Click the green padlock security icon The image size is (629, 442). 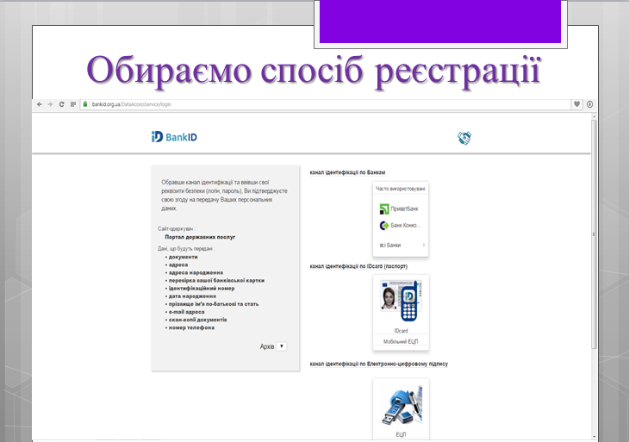pyautogui.click(x=85, y=104)
